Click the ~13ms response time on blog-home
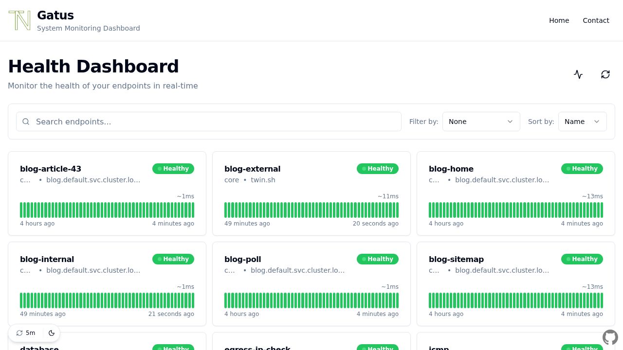 tap(592, 196)
